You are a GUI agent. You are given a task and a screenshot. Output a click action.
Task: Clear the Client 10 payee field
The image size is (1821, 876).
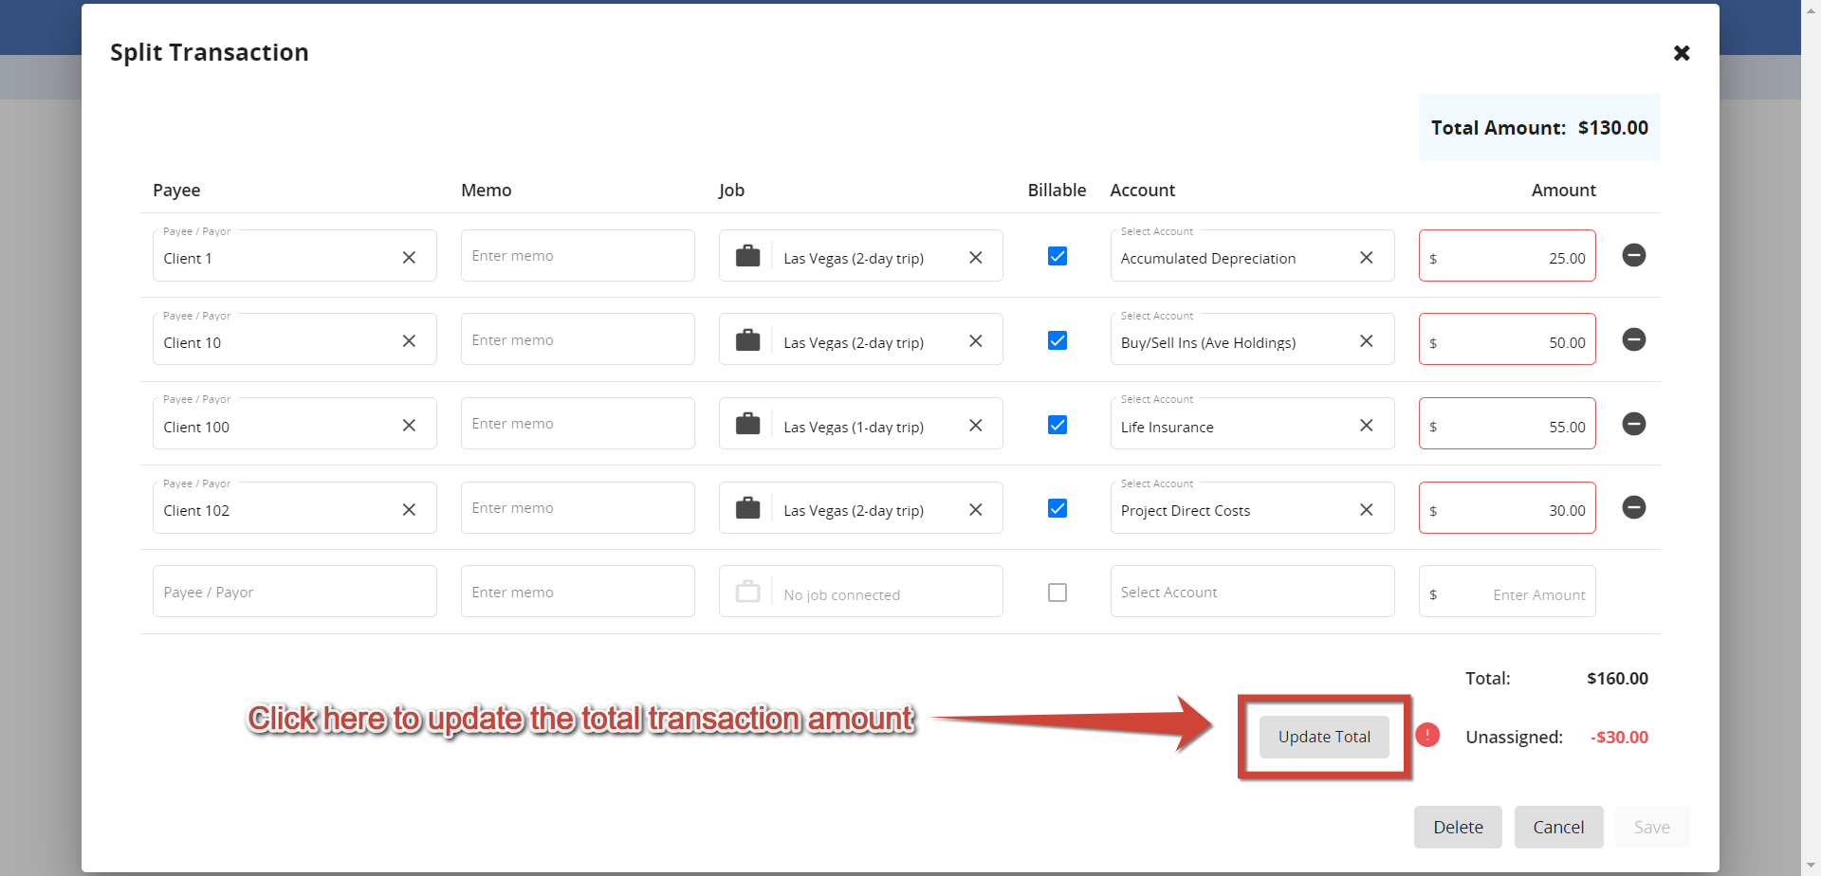point(409,341)
